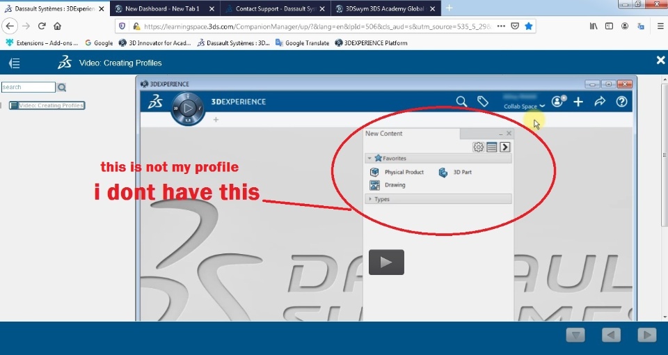Screen dimensions: 668x355
Task: Open Extensions – Add-ons bookmark
Action: click(42, 42)
